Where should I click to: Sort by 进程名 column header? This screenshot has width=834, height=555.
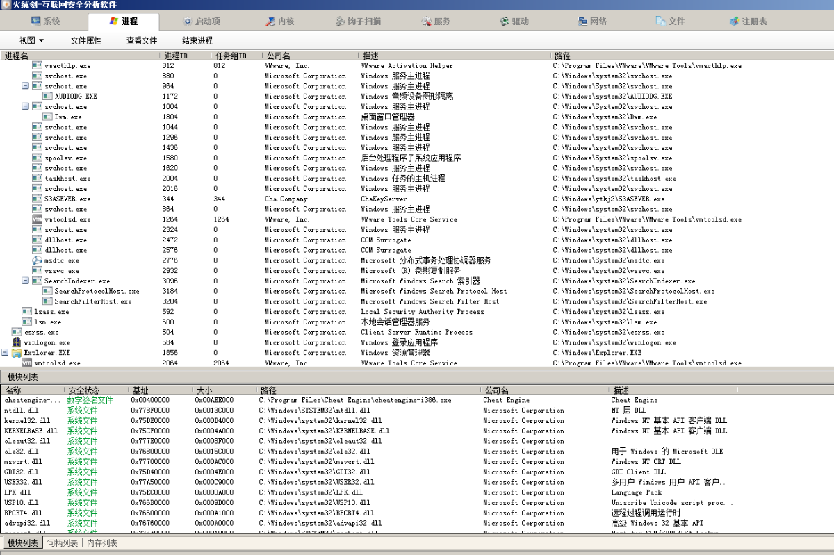click(81, 56)
